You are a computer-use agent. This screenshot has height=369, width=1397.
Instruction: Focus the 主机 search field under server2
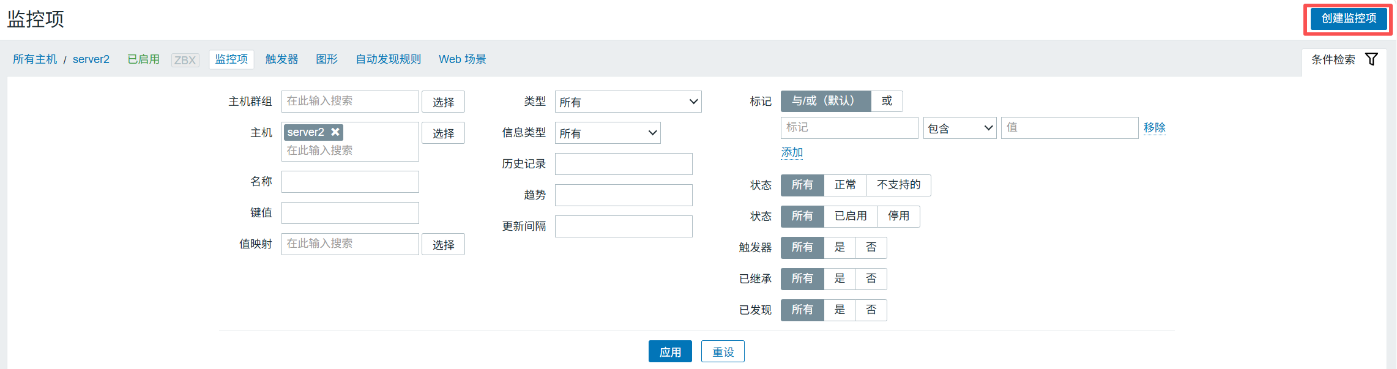(350, 151)
